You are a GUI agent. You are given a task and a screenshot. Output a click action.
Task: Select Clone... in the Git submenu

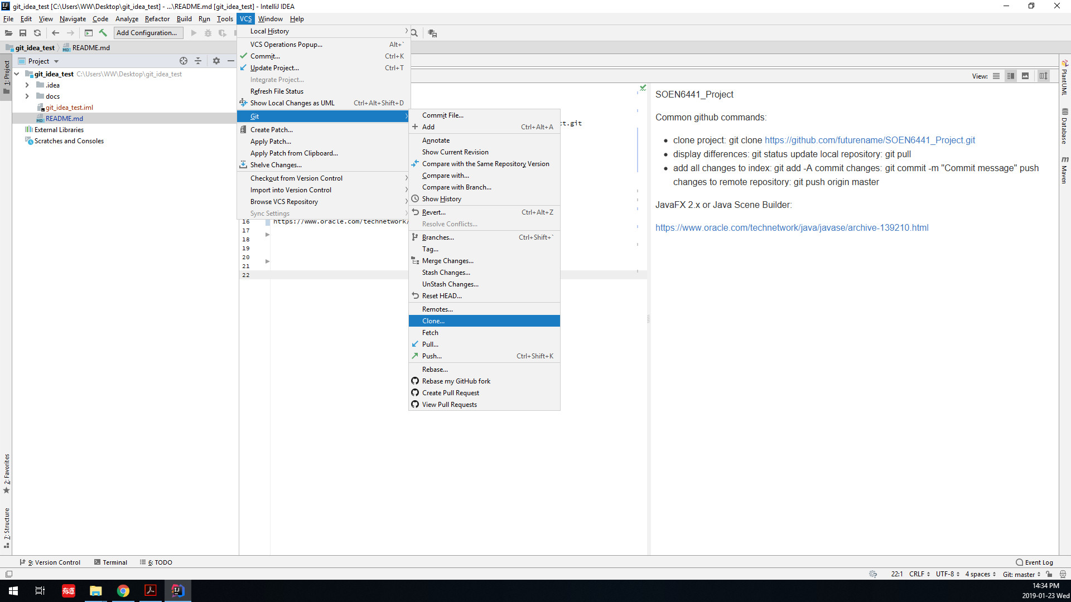tap(433, 321)
